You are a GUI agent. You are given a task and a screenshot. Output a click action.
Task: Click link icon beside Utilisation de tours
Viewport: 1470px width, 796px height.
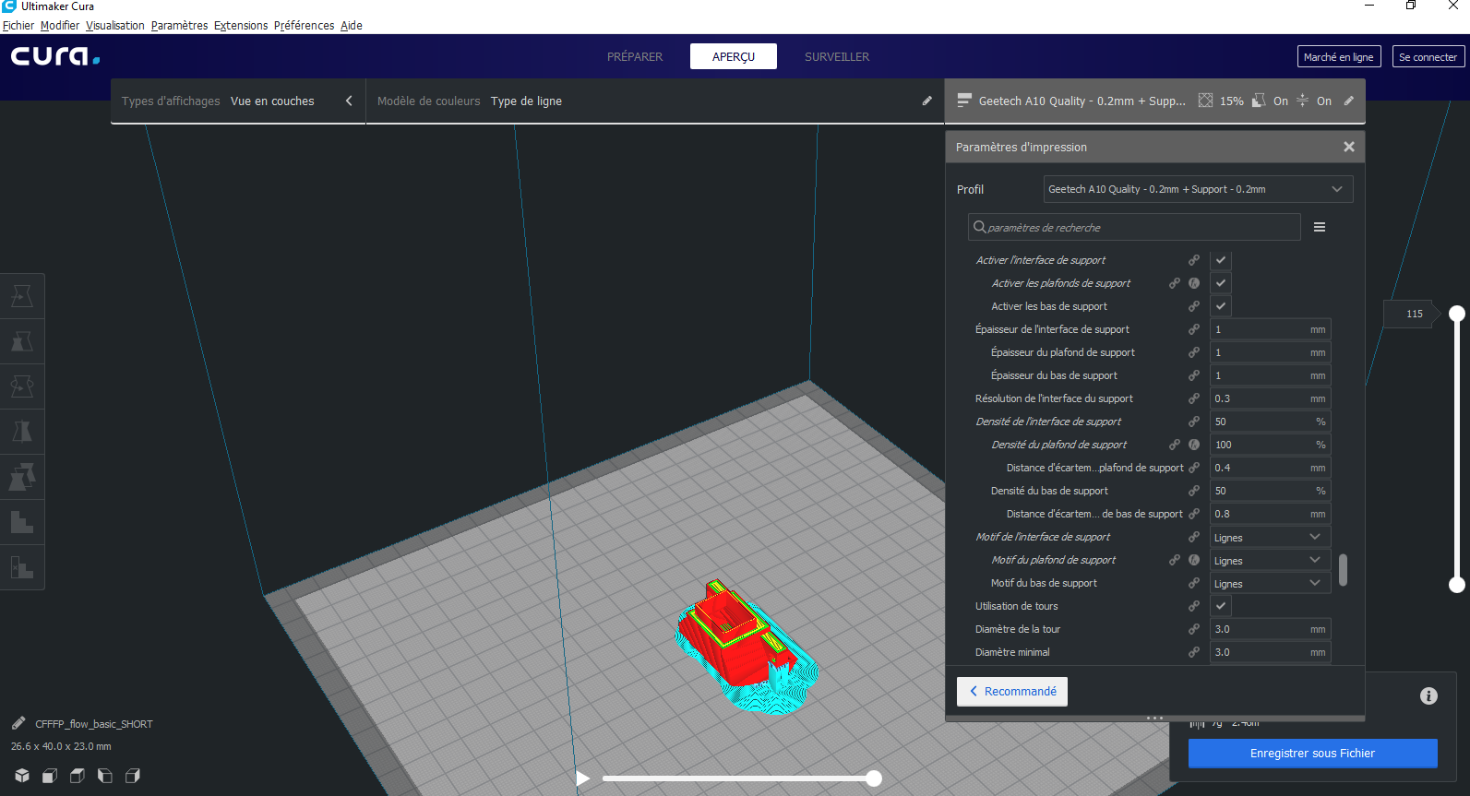1194,606
